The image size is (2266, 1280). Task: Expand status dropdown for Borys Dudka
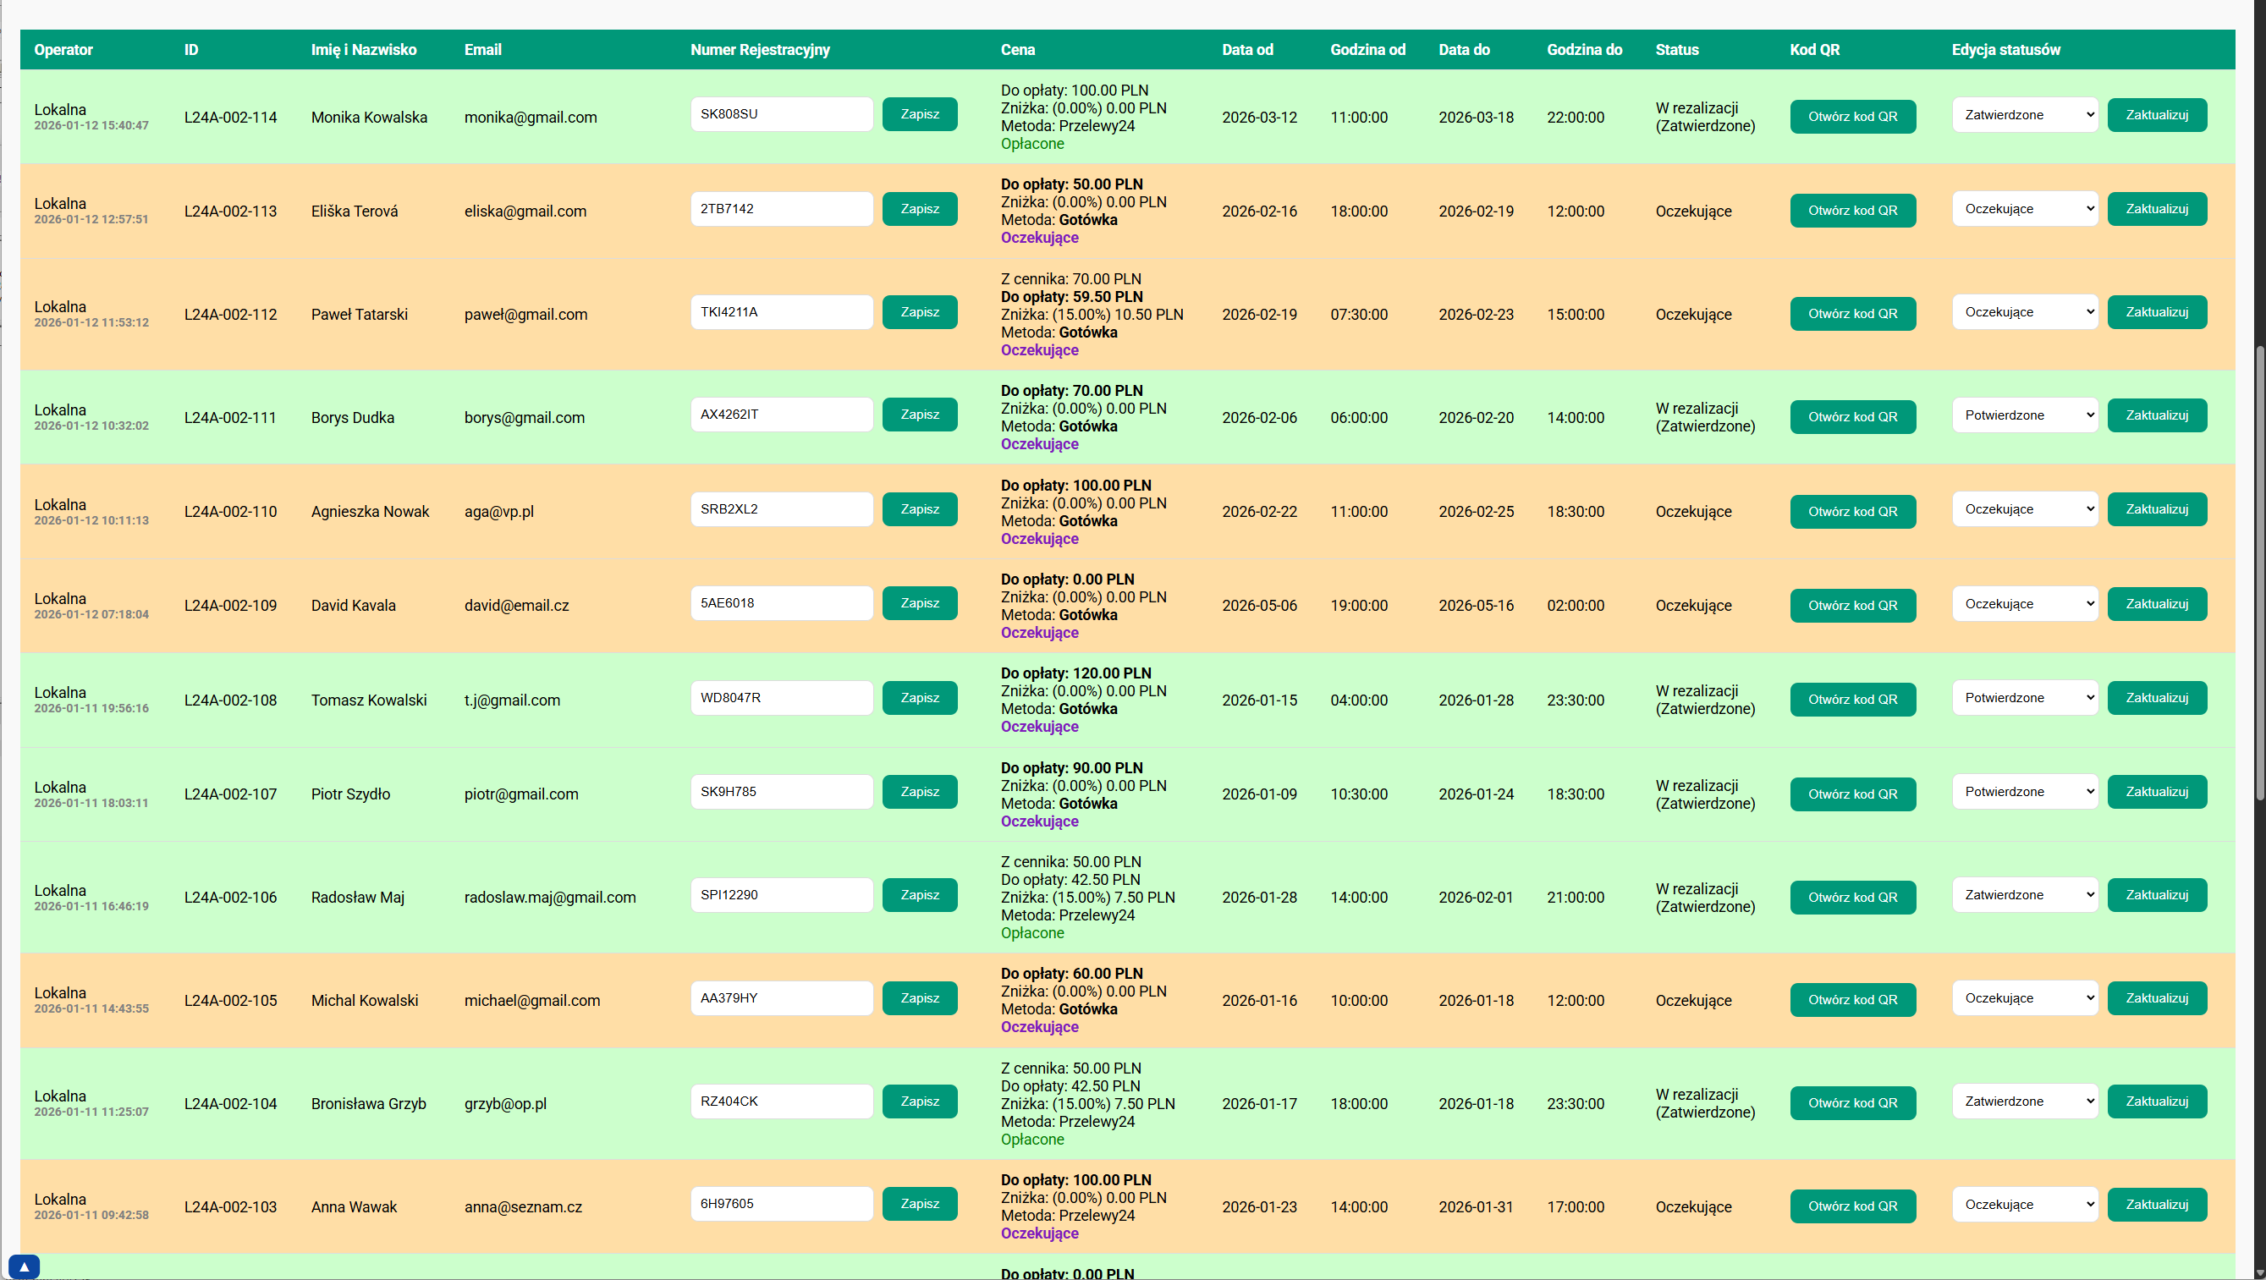click(2024, 415)
